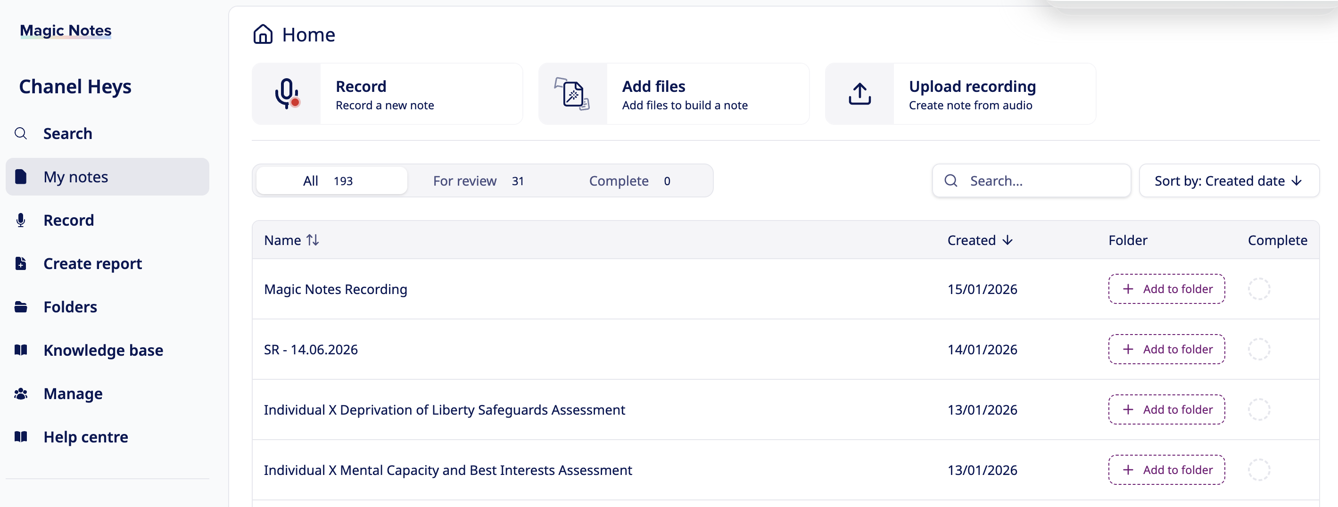The height and width of the screenshot is (507, 1338).
Task: Switch to the For review tab
Action: 478,180
